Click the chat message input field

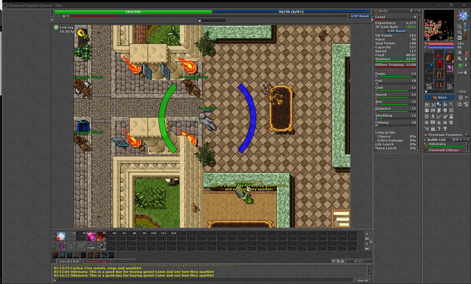click(x=205, y=281)
